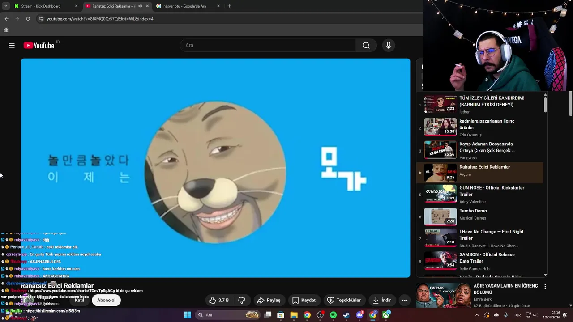Close the nasvar otu Google tab
The height and width of the screenshot is (322, 573).
point(218,6)
